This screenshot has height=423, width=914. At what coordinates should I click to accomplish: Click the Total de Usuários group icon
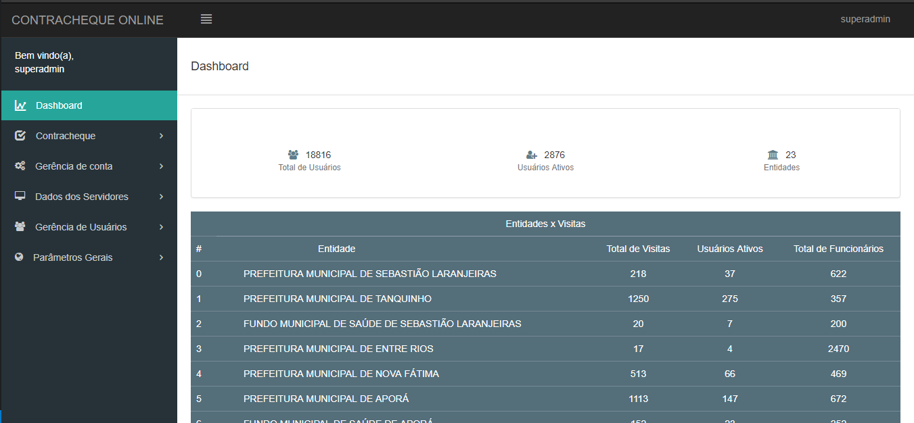(x=293, y=155)
